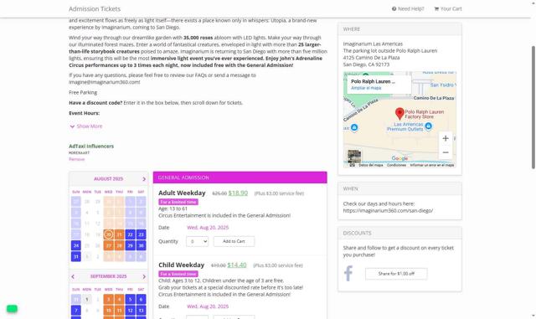The image size is (536, 319).
Task: Select September 13 on the calendar
Action: (x=142, y=310)
